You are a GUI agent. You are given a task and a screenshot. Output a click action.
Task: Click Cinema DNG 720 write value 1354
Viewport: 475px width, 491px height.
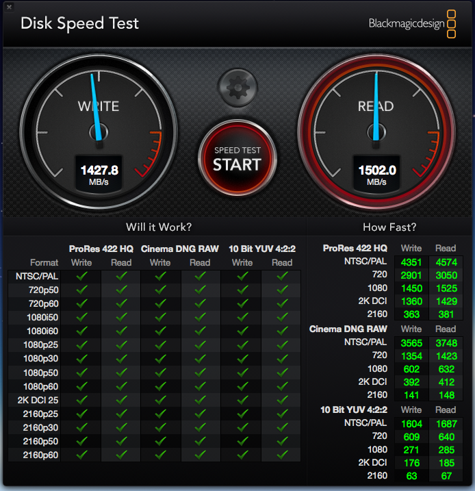click(411, 356)
